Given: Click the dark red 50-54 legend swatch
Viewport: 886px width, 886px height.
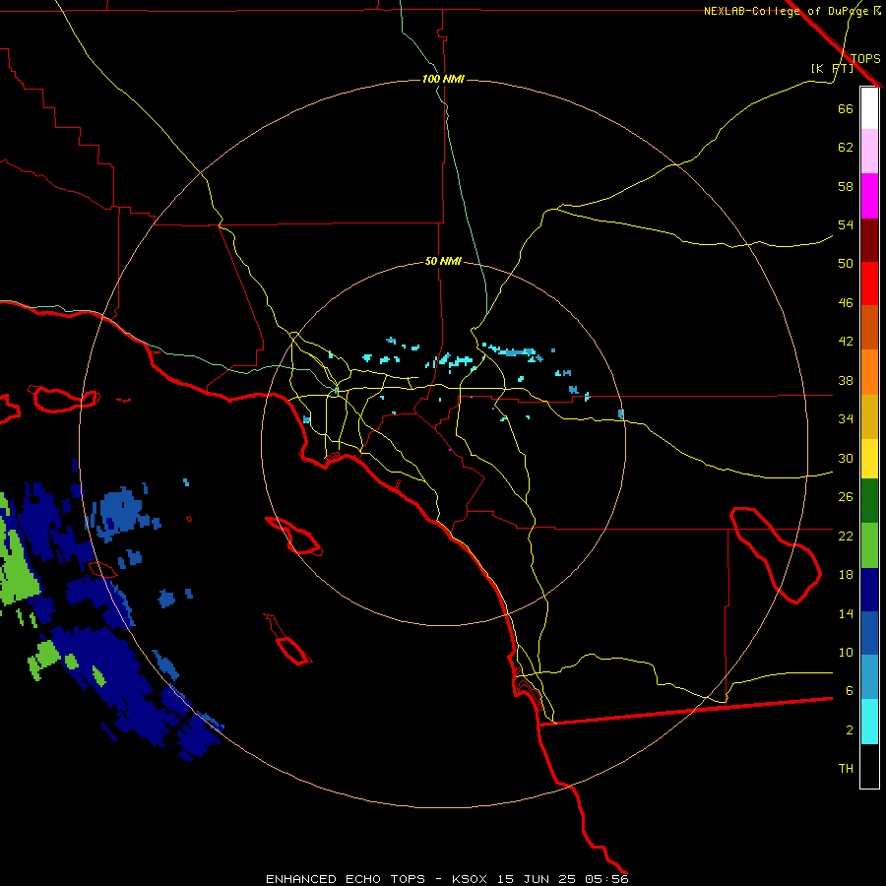Looking at the screenshot, I should [869, 240].
